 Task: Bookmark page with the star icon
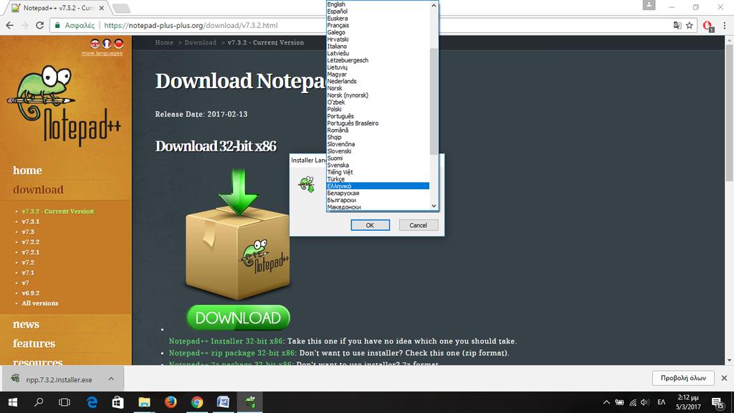click(690, 25)
